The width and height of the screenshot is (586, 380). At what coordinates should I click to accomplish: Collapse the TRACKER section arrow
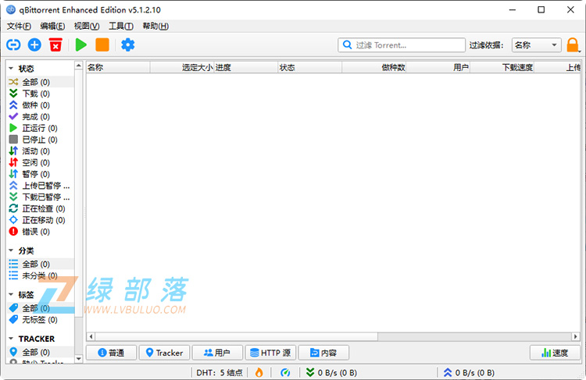pos(11,339)
